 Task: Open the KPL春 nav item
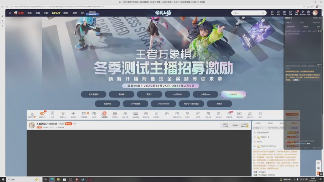pos(56,13)
